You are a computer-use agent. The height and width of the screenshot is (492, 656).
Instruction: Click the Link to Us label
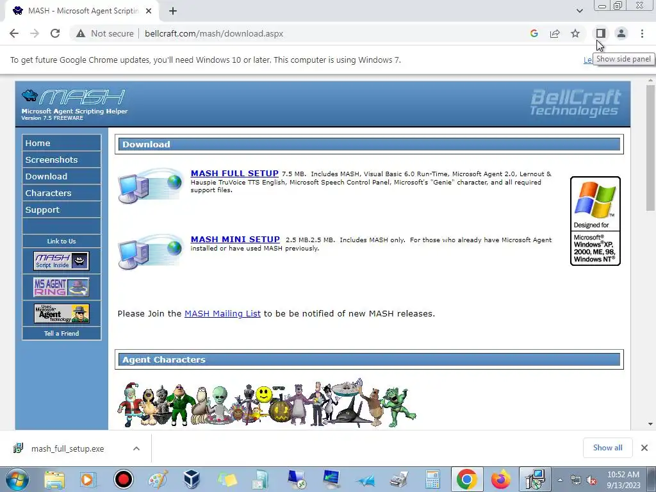click(61, 242)
